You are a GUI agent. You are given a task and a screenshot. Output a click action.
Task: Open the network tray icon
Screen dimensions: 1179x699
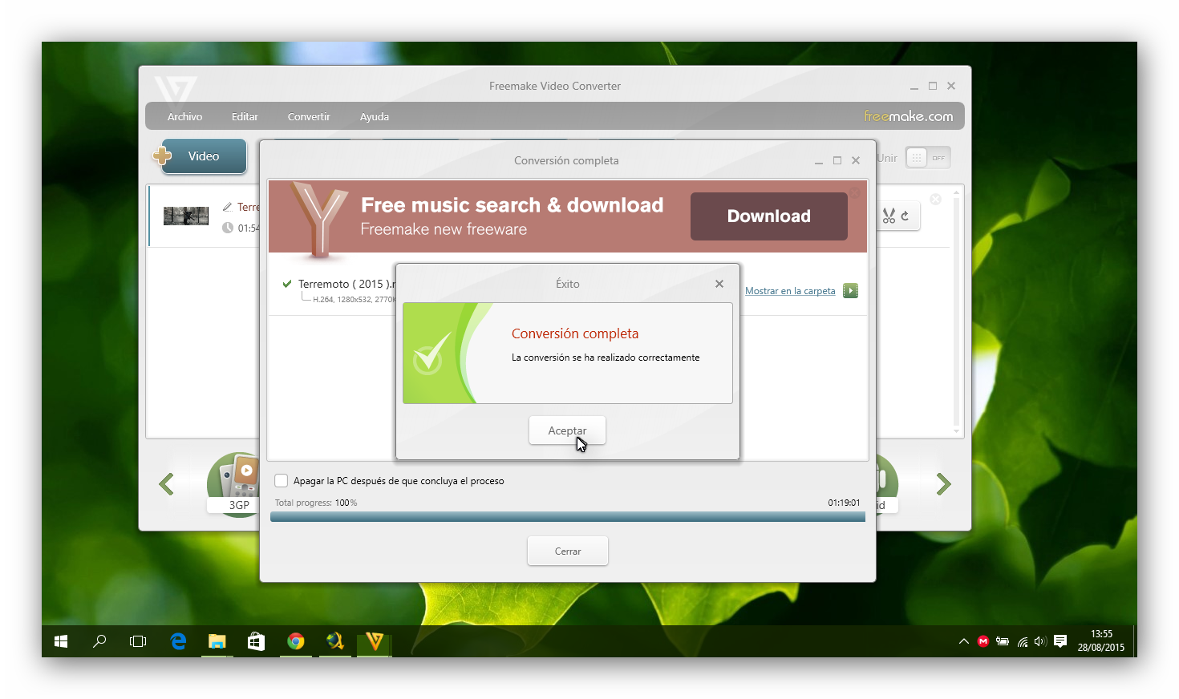pos(1023,641)
